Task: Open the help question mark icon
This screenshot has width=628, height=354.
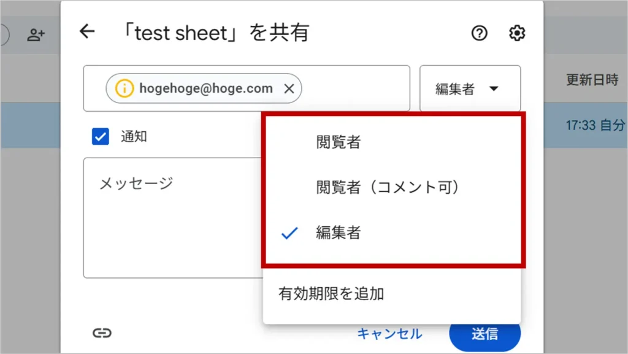Action: click(x=479, y=33)
